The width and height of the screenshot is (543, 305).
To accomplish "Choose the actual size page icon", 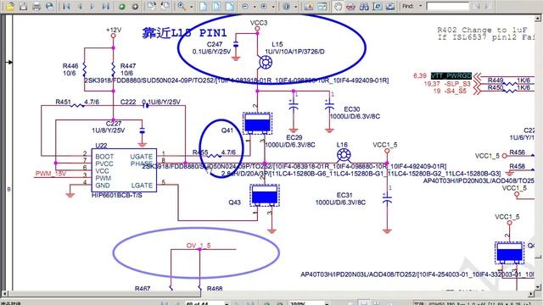I will point(204,6).
